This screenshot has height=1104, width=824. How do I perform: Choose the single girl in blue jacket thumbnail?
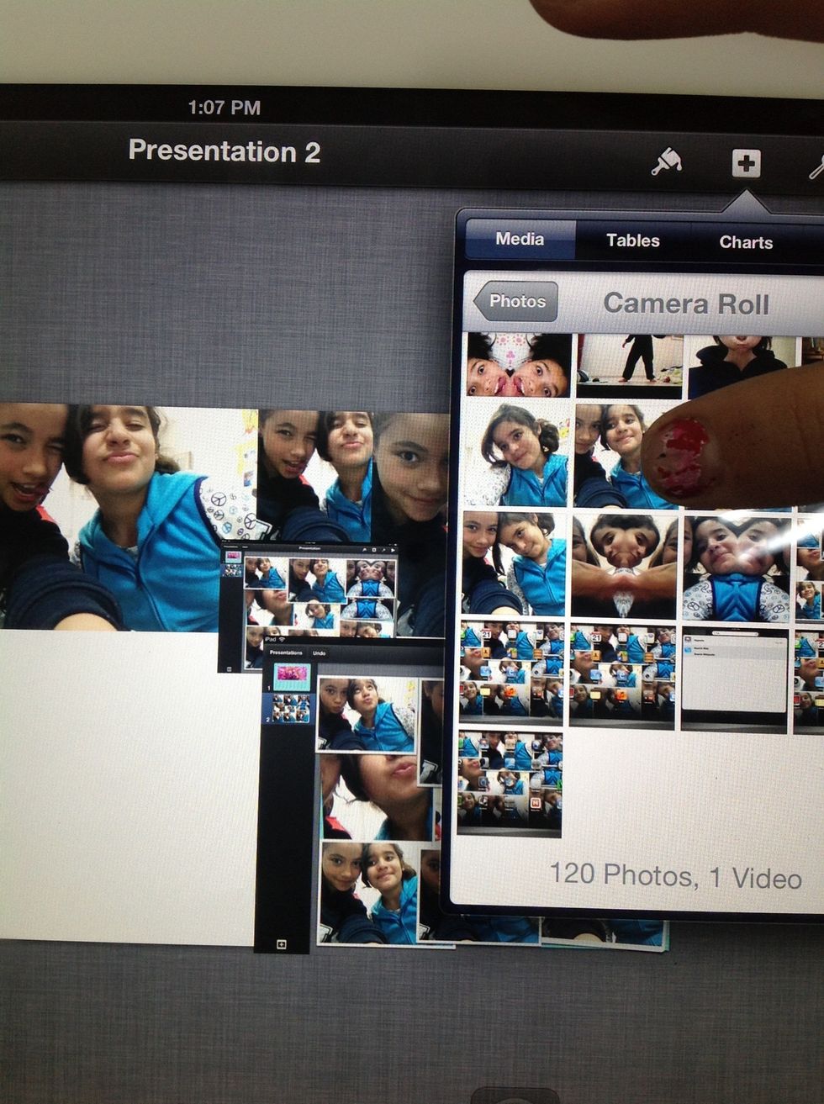516,455
